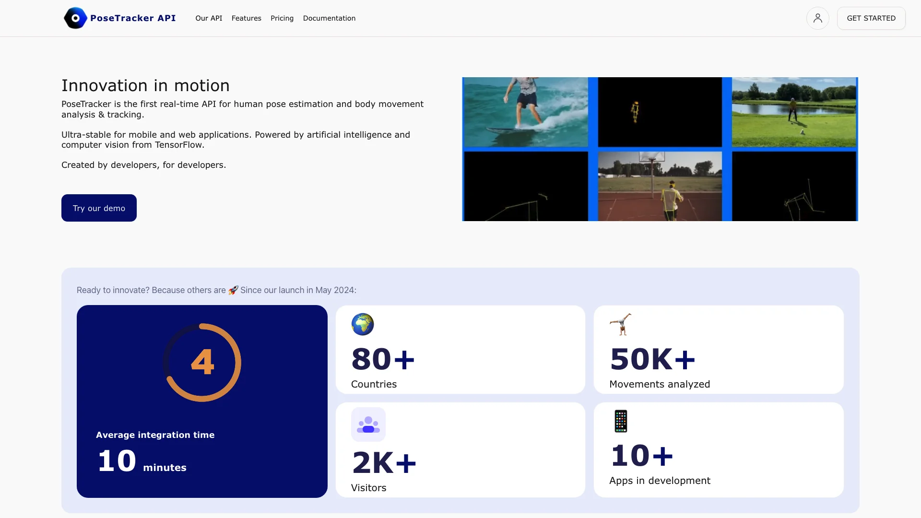Viewport: 921px width, 518px height.
Task: Click the 50K+ Movements analyzed stat
Action: 719,350
